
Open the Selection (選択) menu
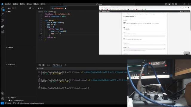pyautogui.click(x=22, y=4)
